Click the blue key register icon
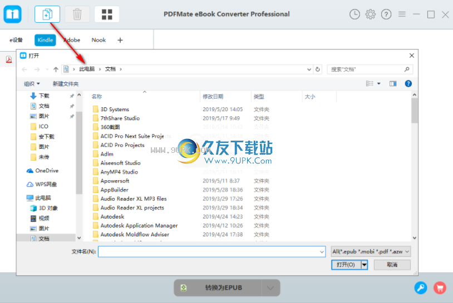This screenshot has width=453, height=303. pyautogui.click(x=421, y=287)
